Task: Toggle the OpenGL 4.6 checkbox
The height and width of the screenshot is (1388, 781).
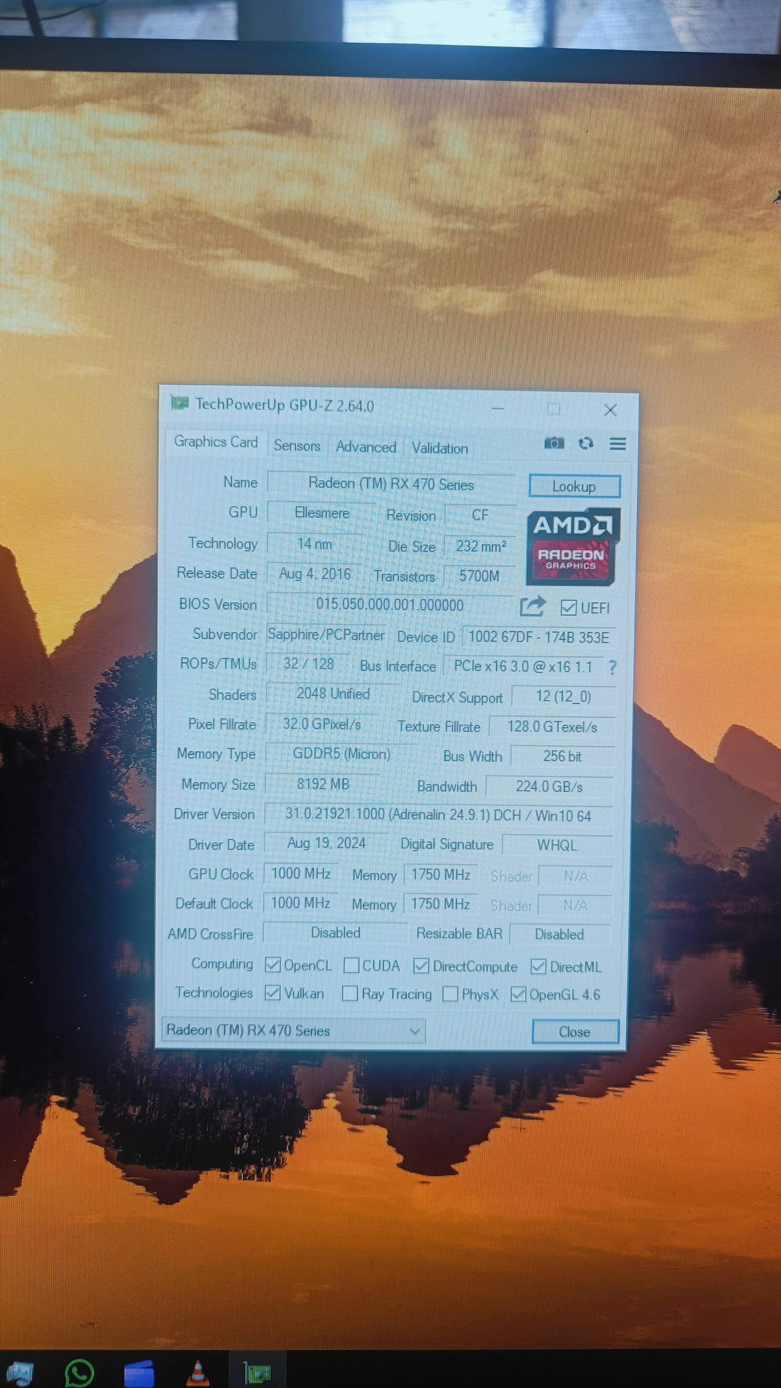Action: 517,994
